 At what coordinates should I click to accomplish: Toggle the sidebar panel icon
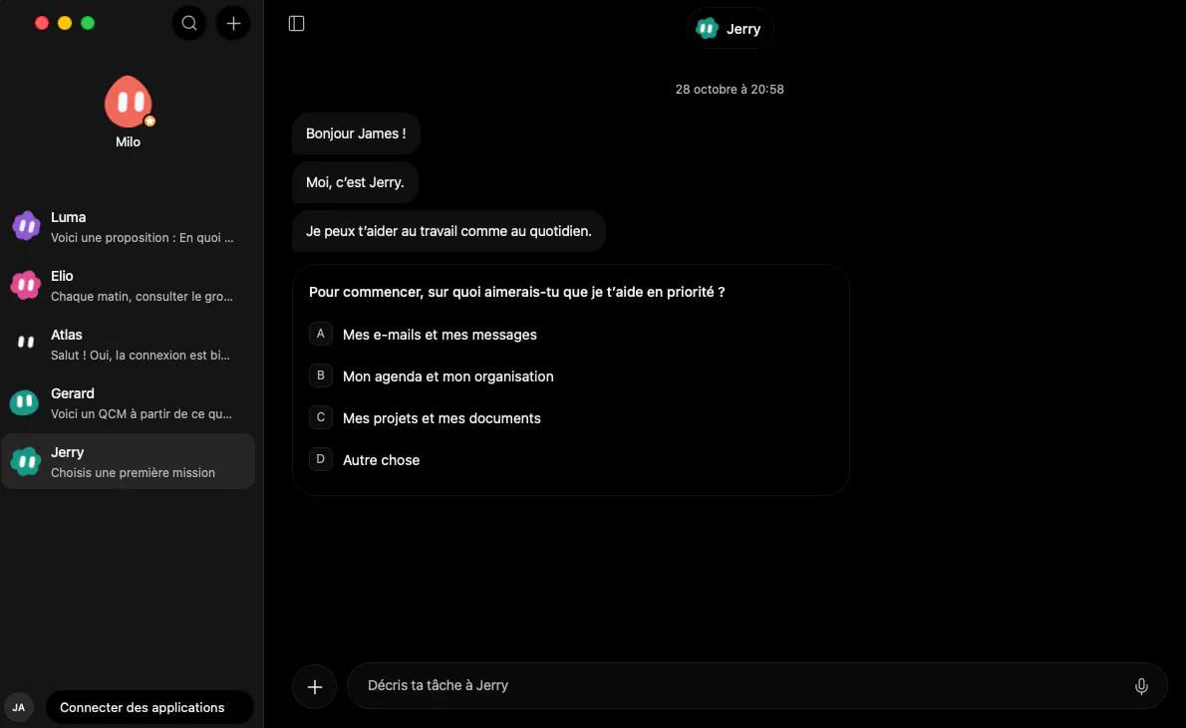coord(297,24)
